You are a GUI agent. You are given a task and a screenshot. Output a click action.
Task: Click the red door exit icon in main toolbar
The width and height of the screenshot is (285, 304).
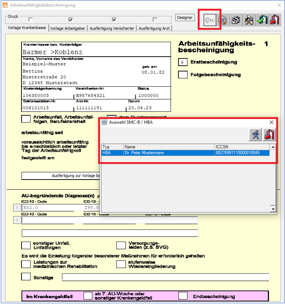(274, 20)
